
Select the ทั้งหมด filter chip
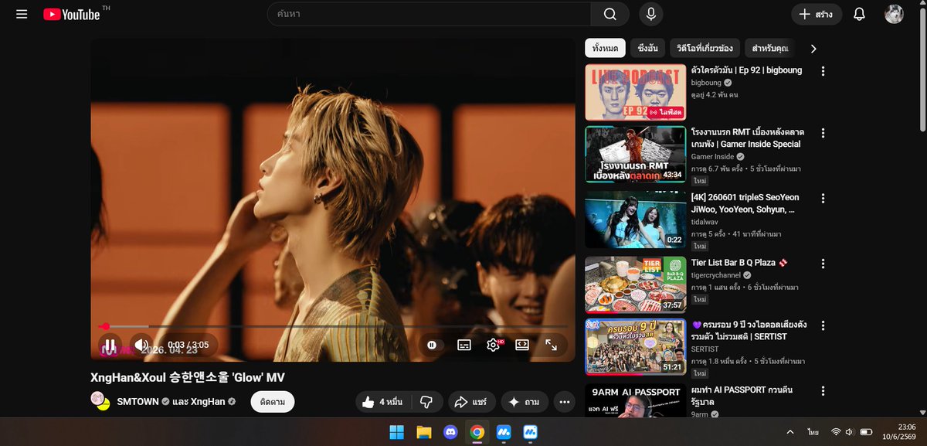[605, 49]
